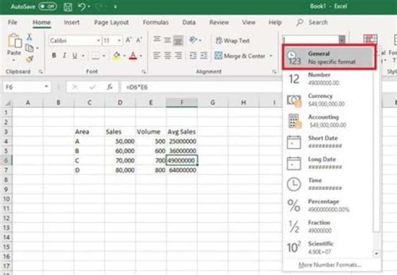Click the Increase Font Size icon

click(128, 40)
